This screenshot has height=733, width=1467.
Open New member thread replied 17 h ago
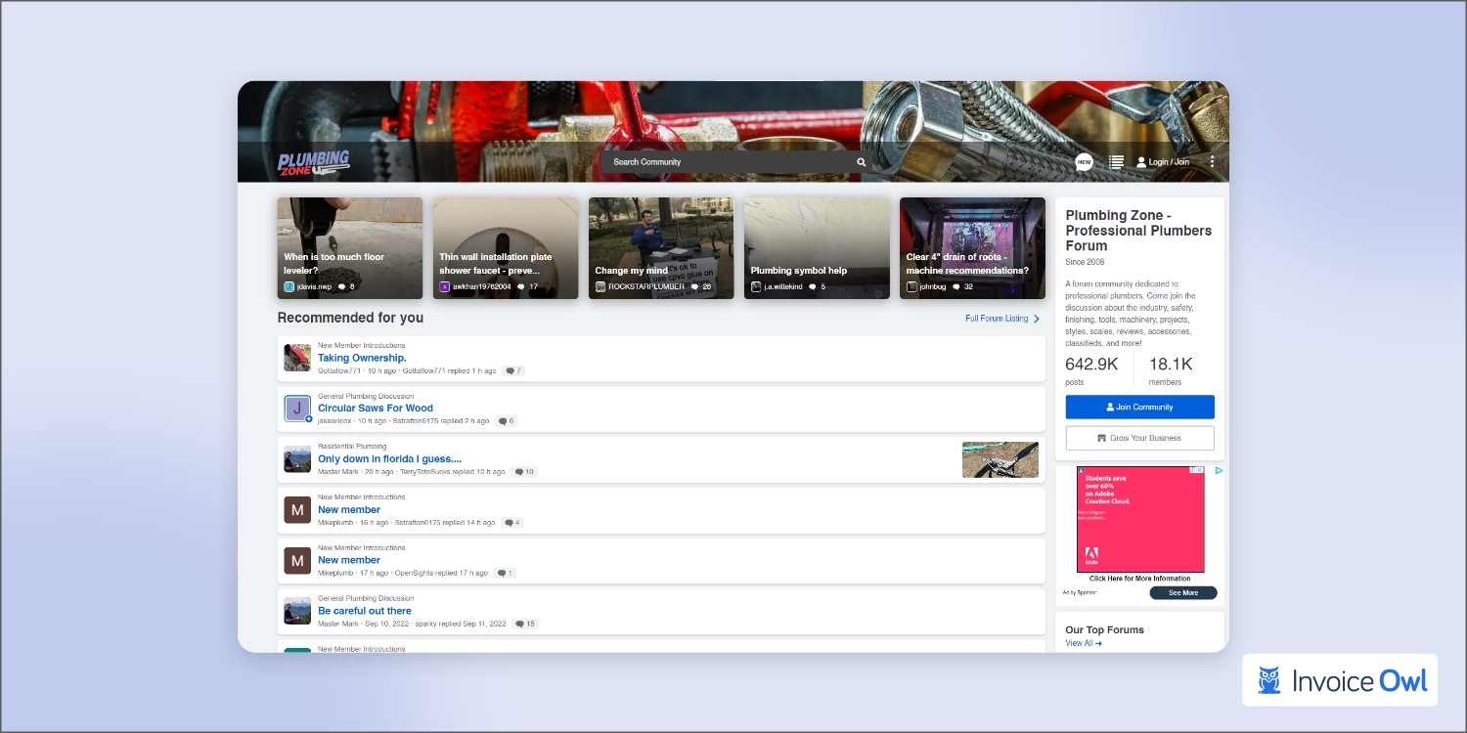pos(349,561)
